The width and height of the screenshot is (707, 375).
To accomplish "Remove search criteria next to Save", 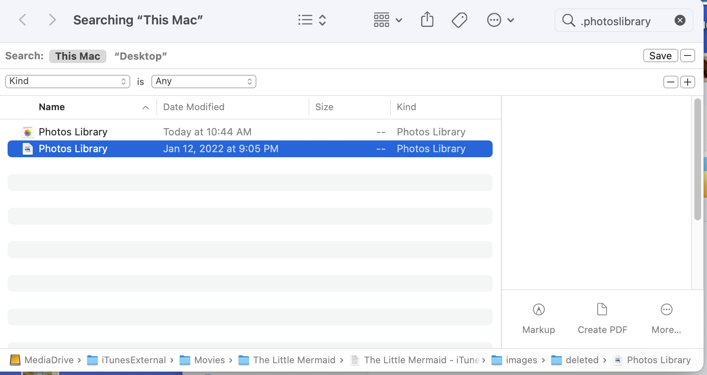I will 688,55.
